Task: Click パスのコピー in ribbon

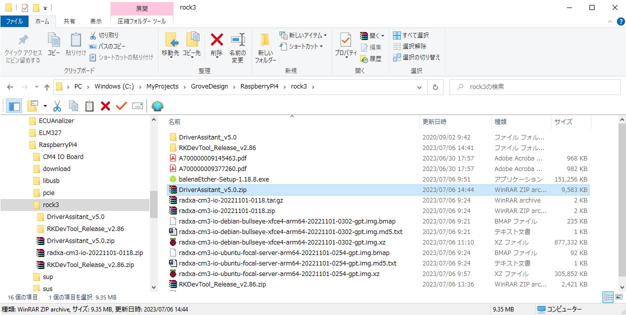Action: coord(107,46)
